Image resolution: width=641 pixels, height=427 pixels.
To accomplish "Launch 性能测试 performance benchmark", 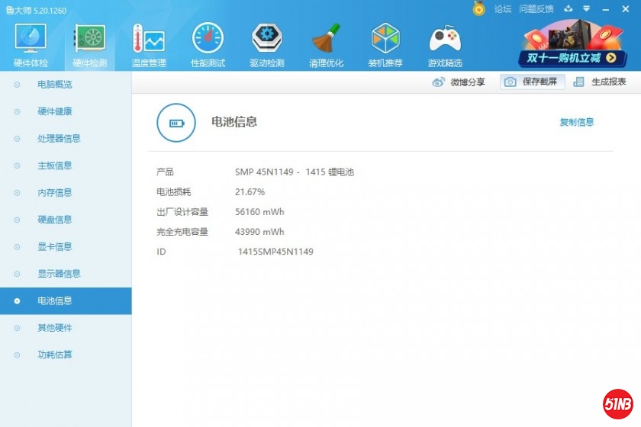I will point(208,45).
